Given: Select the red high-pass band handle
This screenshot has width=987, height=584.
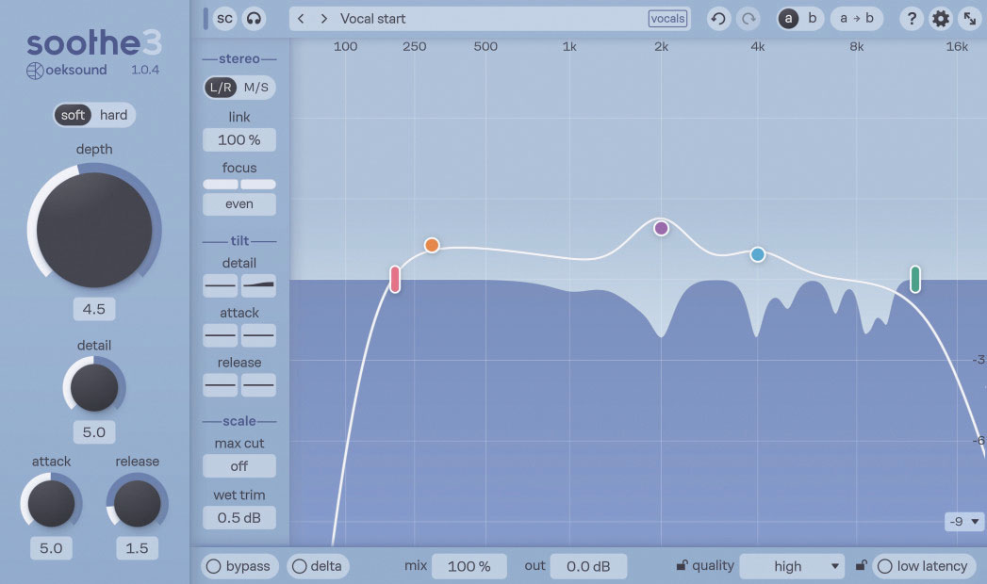Looking at the screenshot, I should pyautogui.click(x=395, y=280).
